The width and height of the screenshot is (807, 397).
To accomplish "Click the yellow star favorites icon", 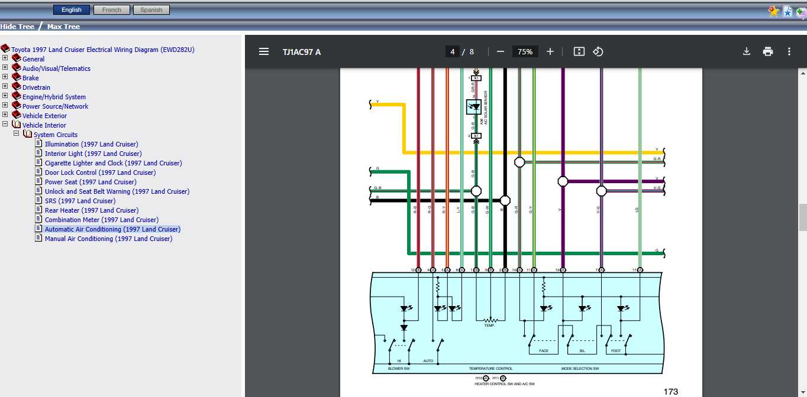I will [x=773, y=11].
